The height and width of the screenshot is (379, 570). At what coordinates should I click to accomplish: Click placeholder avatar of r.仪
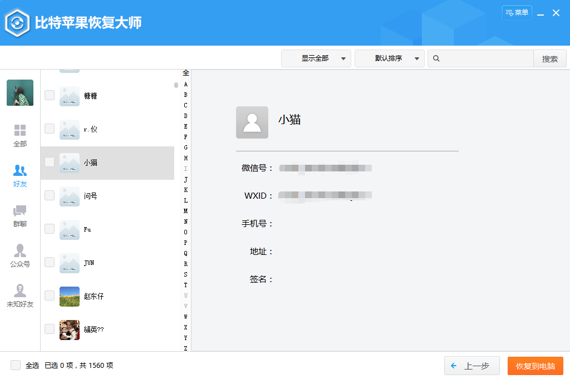70,129
